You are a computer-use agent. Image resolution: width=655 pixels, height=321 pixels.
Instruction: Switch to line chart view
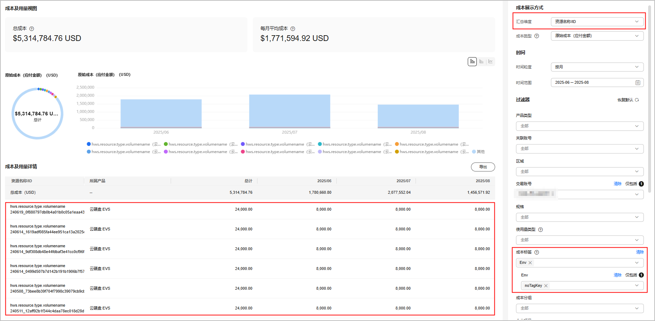click(490, 61)
